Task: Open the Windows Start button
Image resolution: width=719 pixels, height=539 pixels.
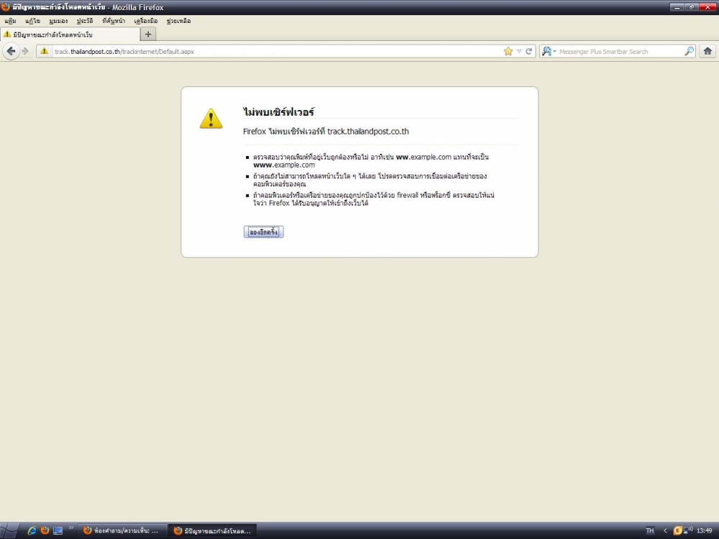Action: click(x=9, y=530)
